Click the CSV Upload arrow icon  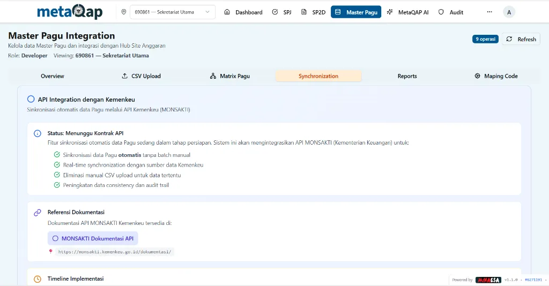[124, 76]
